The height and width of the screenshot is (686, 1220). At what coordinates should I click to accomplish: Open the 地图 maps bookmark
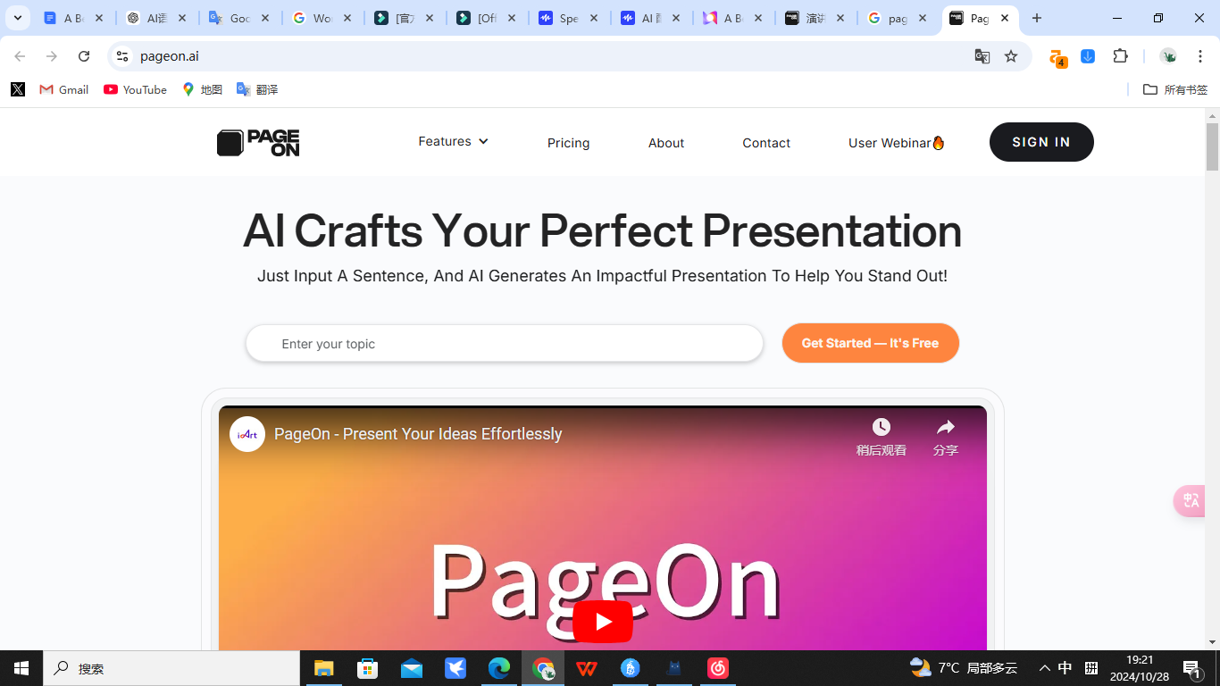202,89
